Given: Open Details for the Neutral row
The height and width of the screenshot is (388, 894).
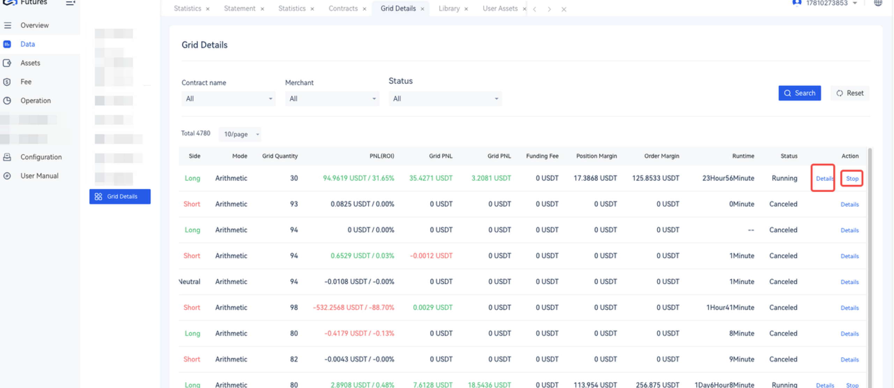Looking at the screenshot, I should [x=850, y=282].
